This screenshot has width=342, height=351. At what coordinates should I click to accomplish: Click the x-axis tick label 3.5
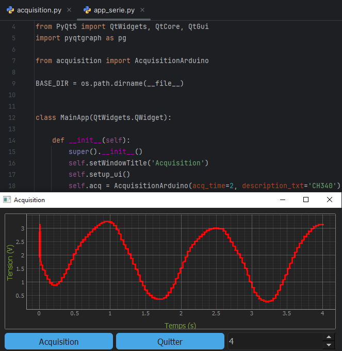coord(287,313)
